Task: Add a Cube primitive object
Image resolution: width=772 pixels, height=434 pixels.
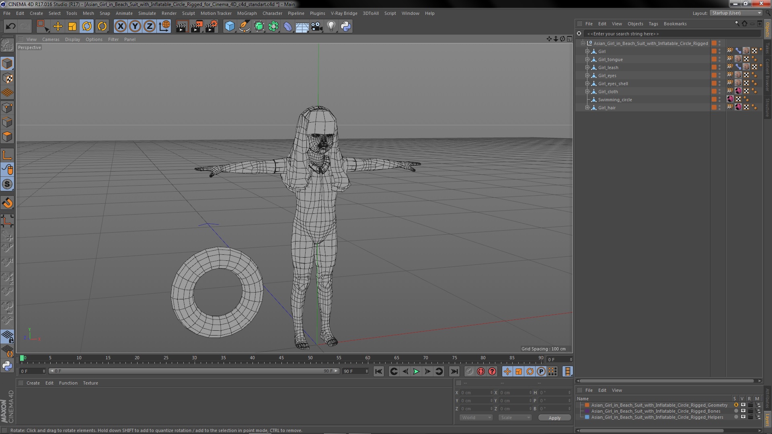Action: (230, 27)
